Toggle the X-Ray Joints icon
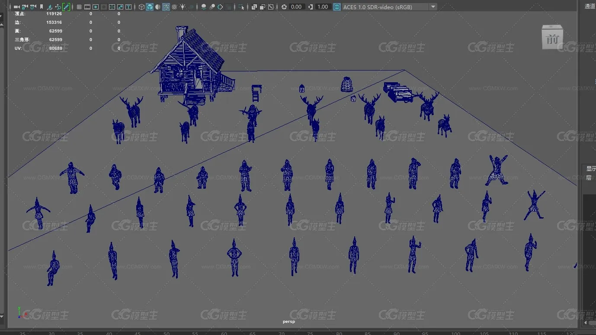This screenshot has height=335, width=596. 271,7
